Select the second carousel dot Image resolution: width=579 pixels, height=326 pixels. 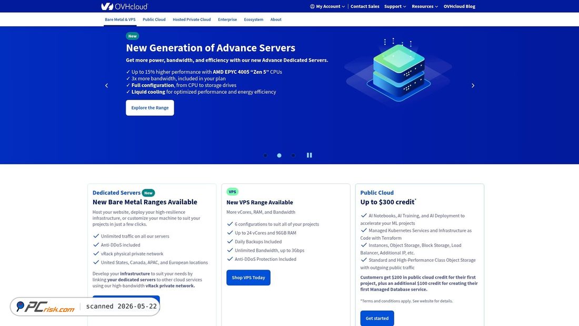pos(279,155)
